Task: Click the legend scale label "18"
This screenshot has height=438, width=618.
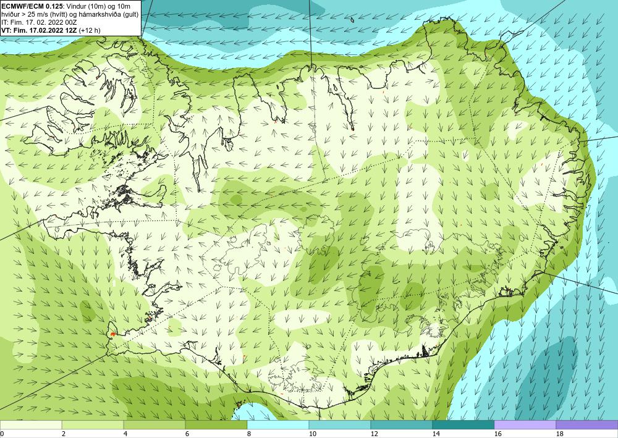Action: tap(559, 434)
